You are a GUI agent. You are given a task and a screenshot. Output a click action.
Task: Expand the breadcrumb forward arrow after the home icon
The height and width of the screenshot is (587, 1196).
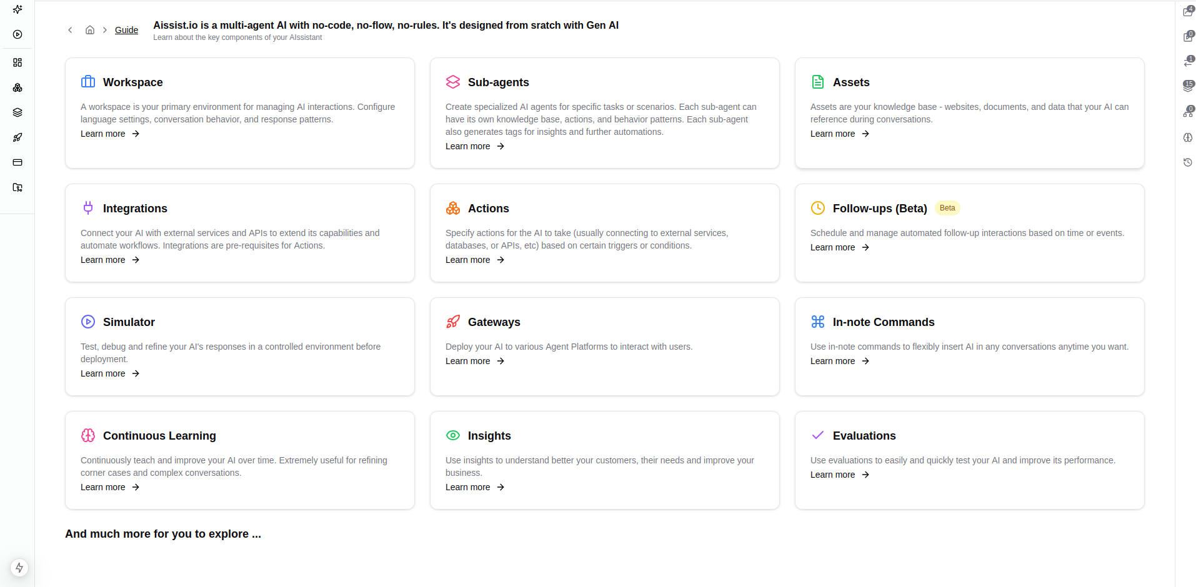point(104,29)
